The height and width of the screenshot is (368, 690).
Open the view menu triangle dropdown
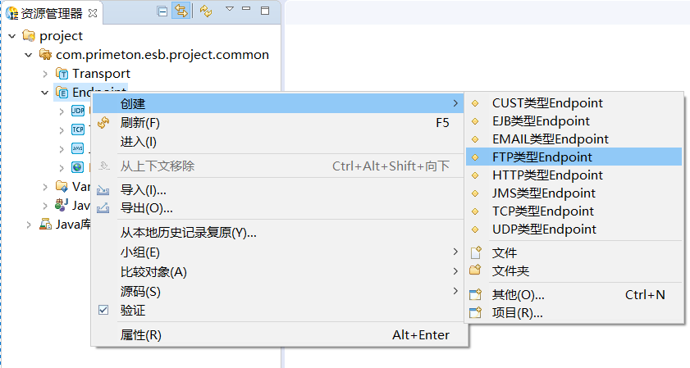click(230, 10)
